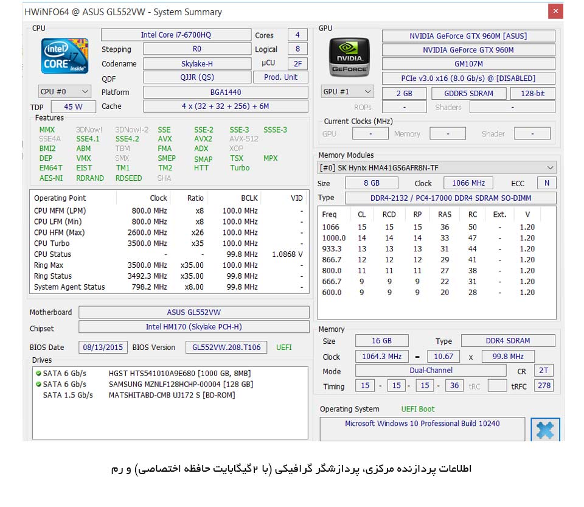
Task: Click the Windows 10 Professional Build 10240 field
Action: pyautogui.click(x=422, y=428)
